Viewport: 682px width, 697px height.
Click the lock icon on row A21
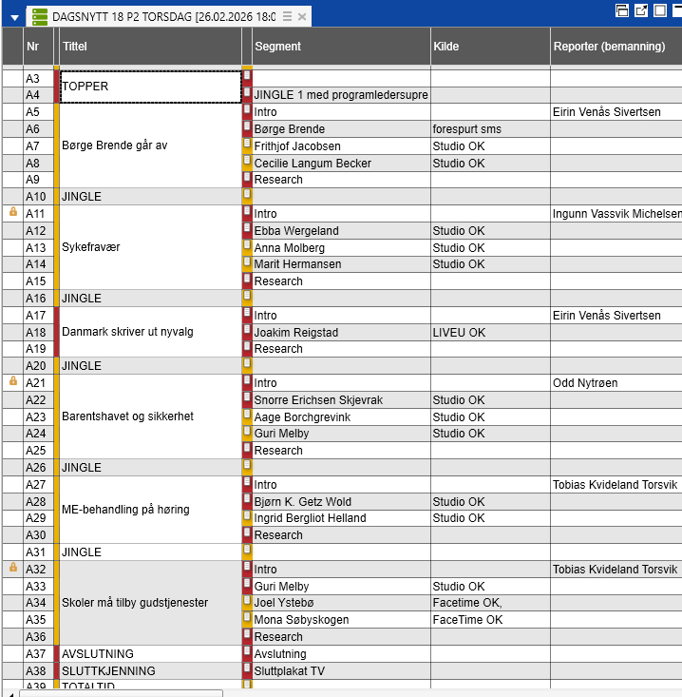(x=12, y=382)
